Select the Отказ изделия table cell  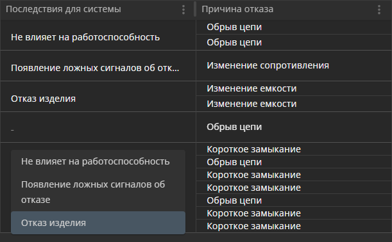pos(98,97)
